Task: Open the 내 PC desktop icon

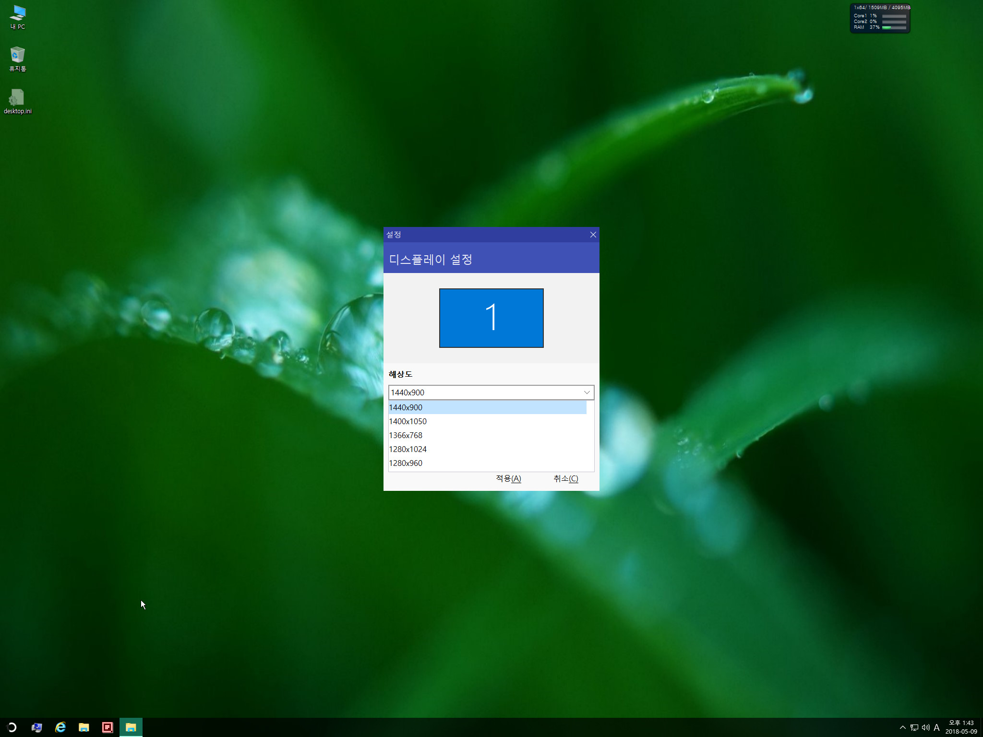Action: [x=18, y=17]
